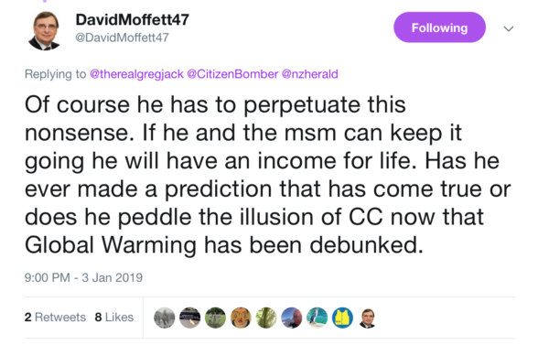
Task: Select the orange cartoon face avatar
Action: tap(241, 318)
